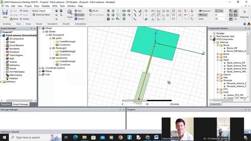Select the Draw line tool
The image size is (251, 141).
click(x=135, y=11)
